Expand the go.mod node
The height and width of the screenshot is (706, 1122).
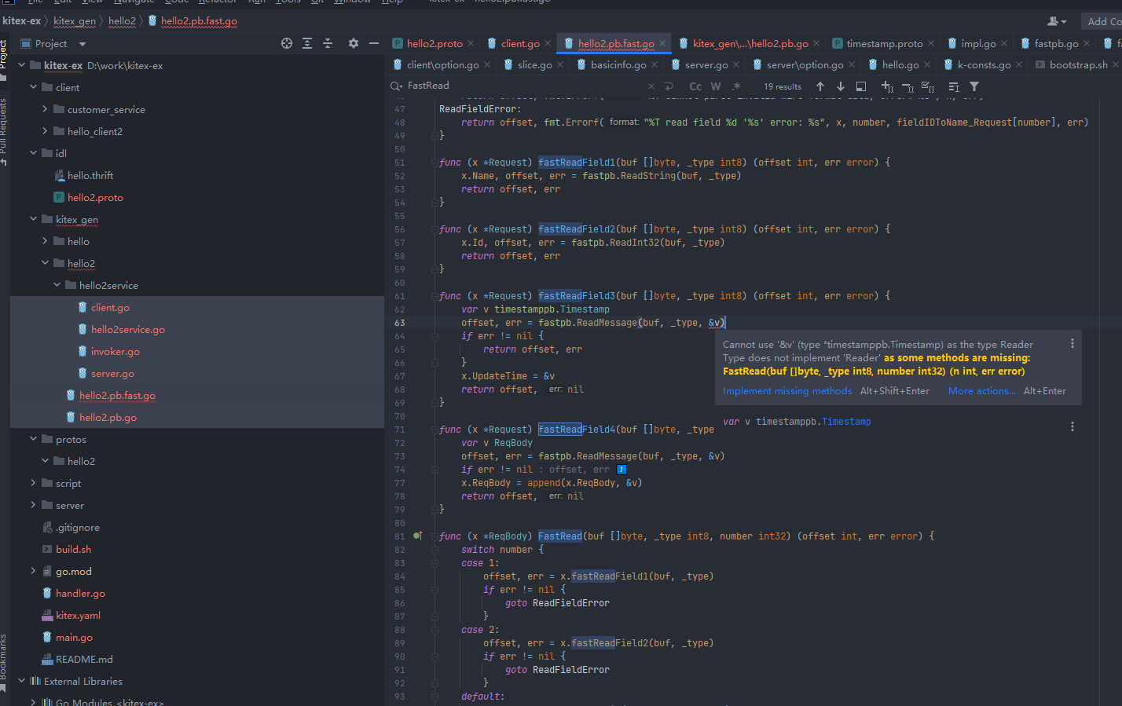coord(34,571)
